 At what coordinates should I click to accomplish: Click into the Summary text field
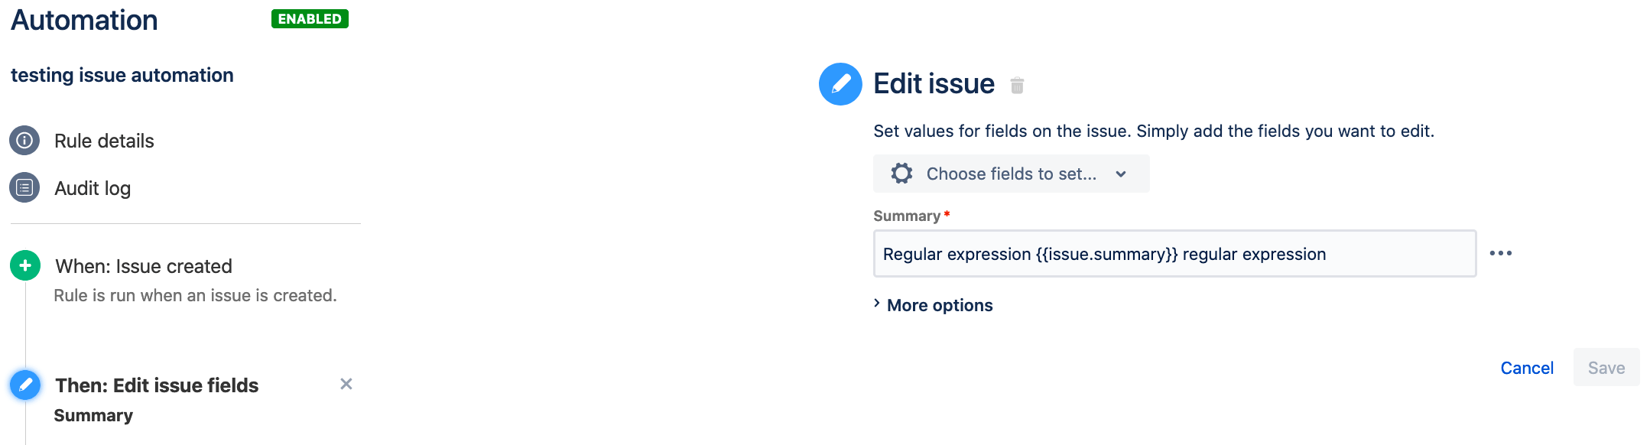(1174, 254)
